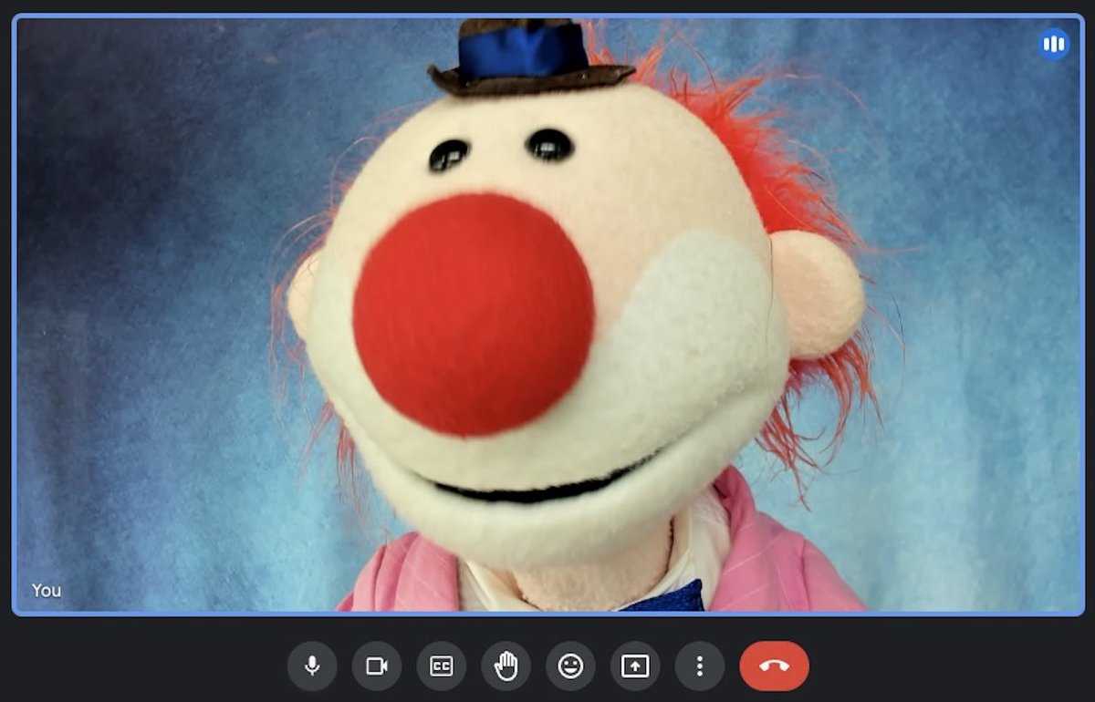
Task: Select the CC captions icon
Action: pos(441,666)
